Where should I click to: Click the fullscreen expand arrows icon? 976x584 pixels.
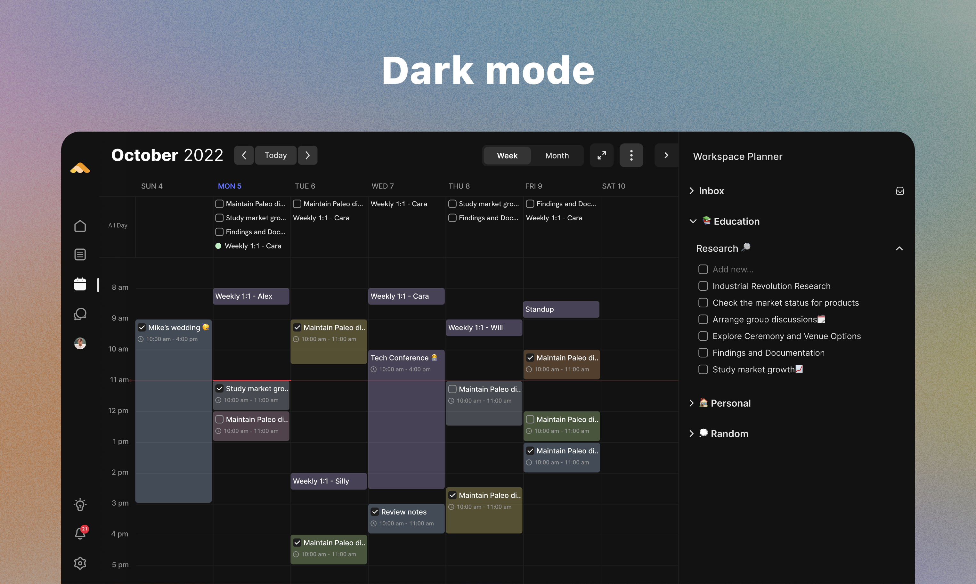coord(601,155)
